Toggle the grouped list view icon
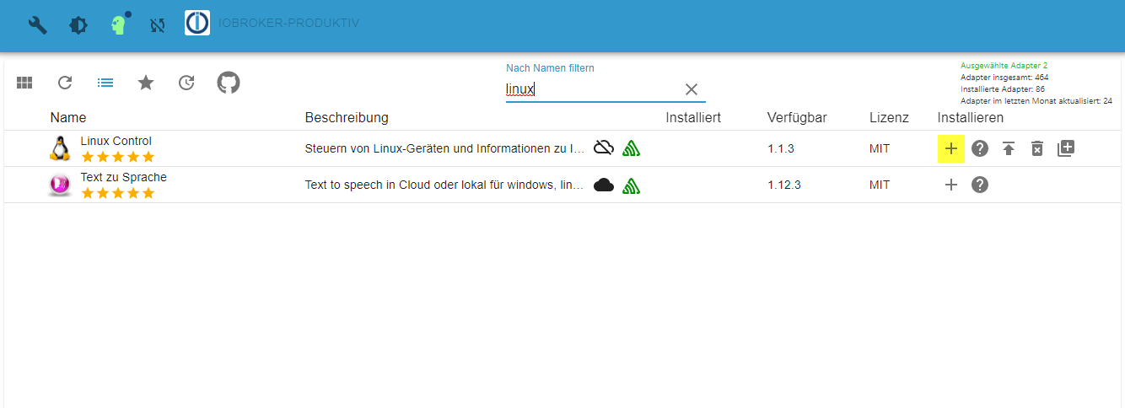Image resolution: width=1125 pixels, height=408 pixels. (x=105, y=83)
